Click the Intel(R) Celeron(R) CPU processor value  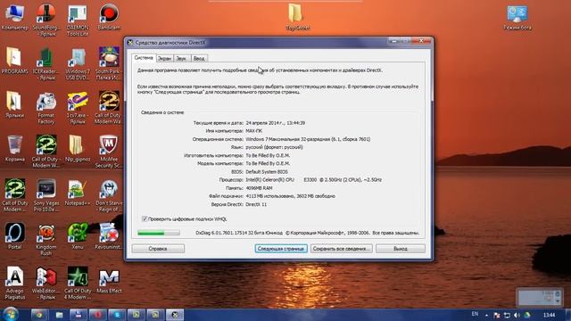[x=313, y=180]
